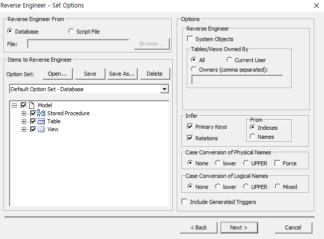Click the Save As... button
Screen dimensions: 324x239
click(123, 74)
